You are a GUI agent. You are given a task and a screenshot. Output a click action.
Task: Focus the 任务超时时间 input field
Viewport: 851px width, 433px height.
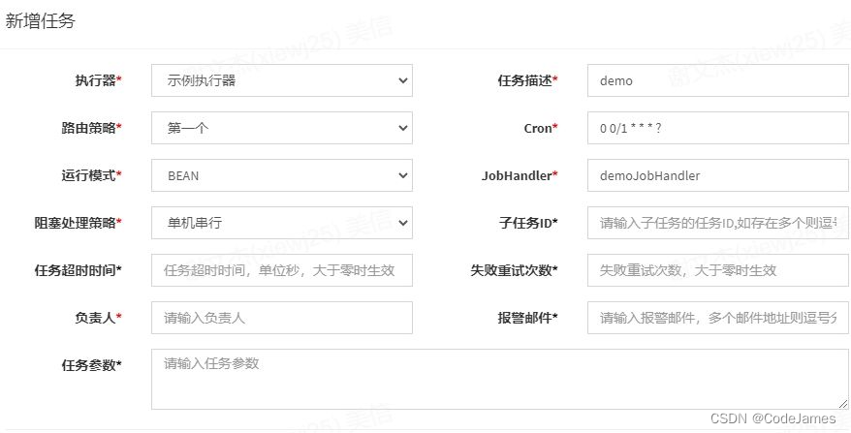(x=282, y=270)
